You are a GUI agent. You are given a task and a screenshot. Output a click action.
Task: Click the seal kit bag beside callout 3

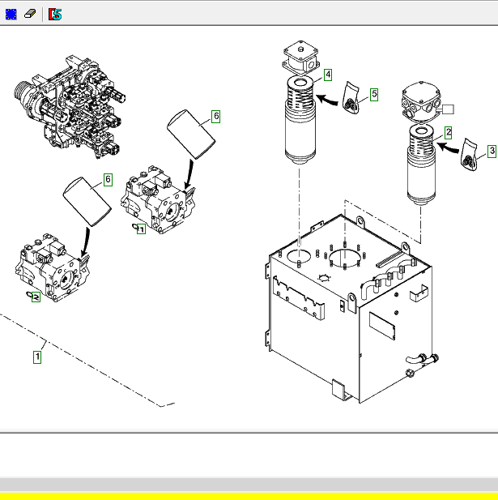(x=470, y=153)
